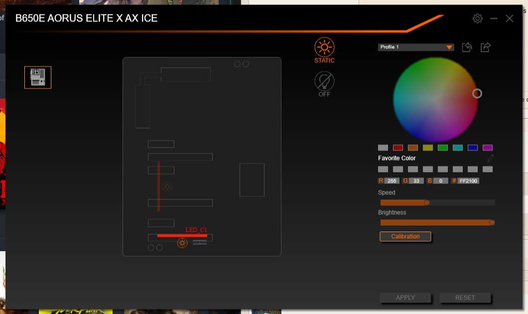Screen dimensions: 528x314
Task: Pick the red preset color swatch
Action: click(398, 148)
